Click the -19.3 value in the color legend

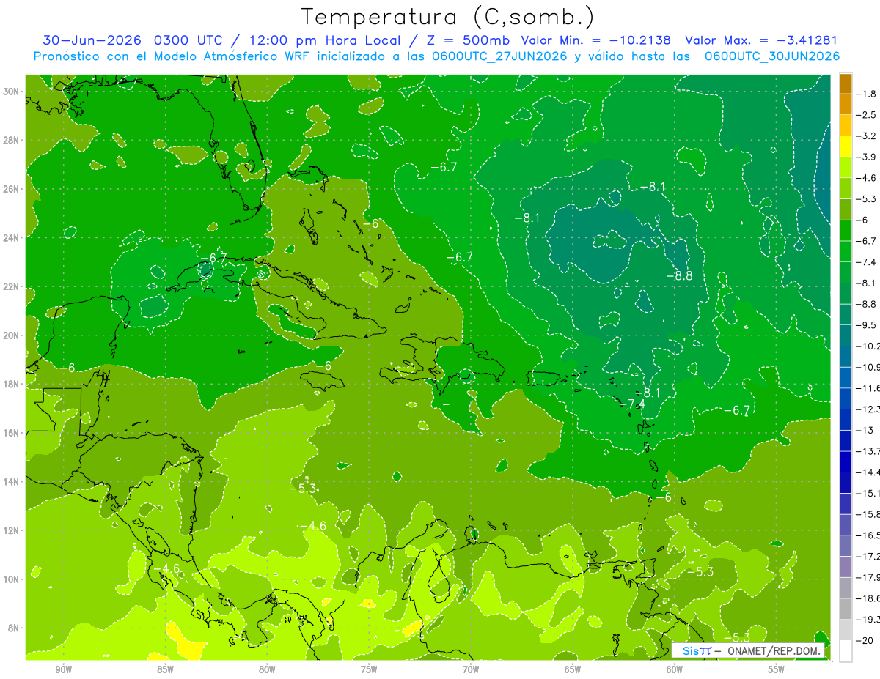pyautogui.click(x=868, y=619)
